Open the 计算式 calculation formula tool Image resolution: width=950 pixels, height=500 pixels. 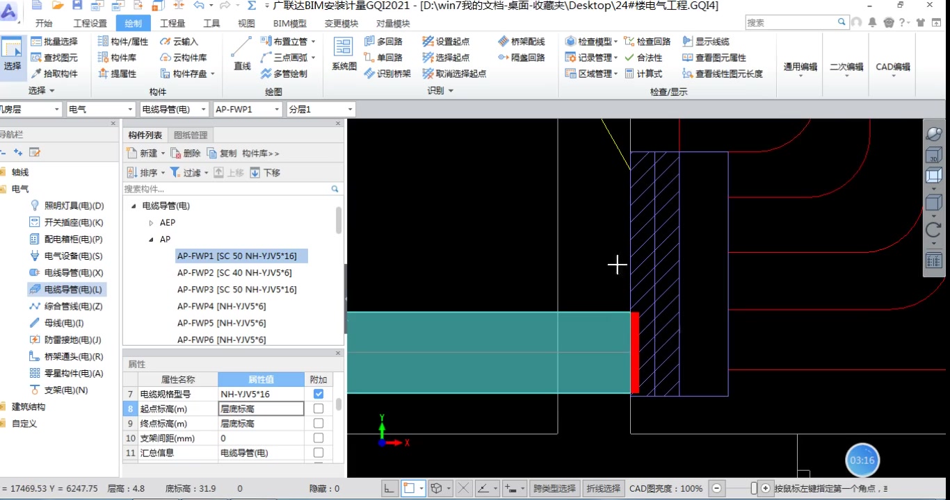point(646,73)
